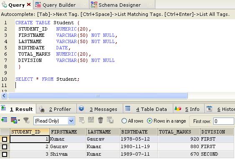Image resolution: width=235 pixels, height=159 pixels.
Task: Click the BIRTHDATE column header
Action: tap(139, 132)
